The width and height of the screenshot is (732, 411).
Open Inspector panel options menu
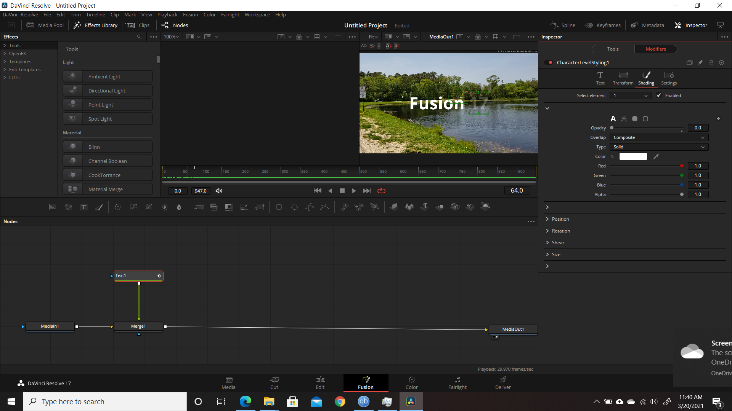coord(724,37)
